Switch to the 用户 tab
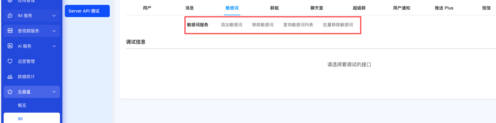 coord(147,8)
